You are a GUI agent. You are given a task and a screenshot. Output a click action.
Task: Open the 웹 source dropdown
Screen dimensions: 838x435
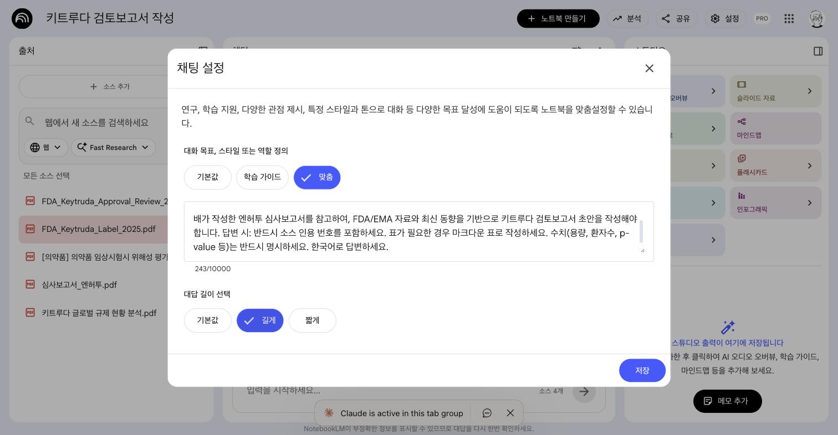point(45,147)
